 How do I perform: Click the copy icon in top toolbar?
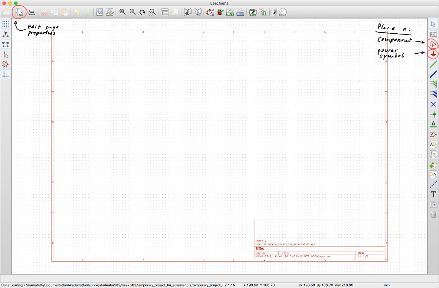pos(54,12)
